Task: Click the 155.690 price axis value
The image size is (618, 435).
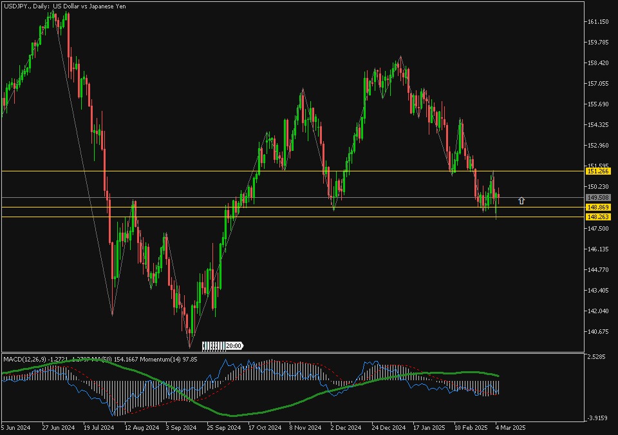Action: 598,104
